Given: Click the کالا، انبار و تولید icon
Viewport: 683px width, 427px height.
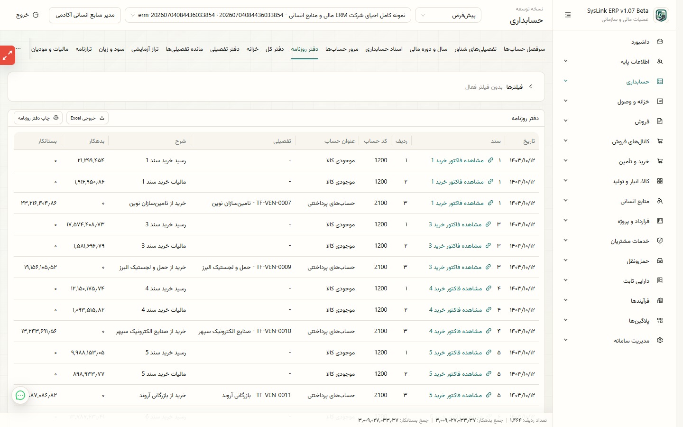Looking at the screenshot, I should point(660,181).
